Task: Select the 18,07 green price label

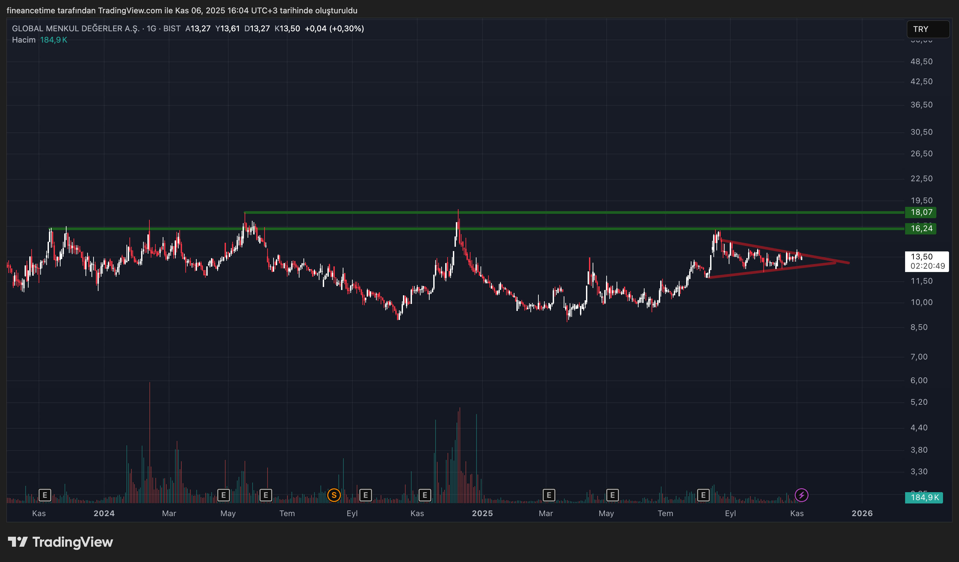Action: [x=921, y=212]
